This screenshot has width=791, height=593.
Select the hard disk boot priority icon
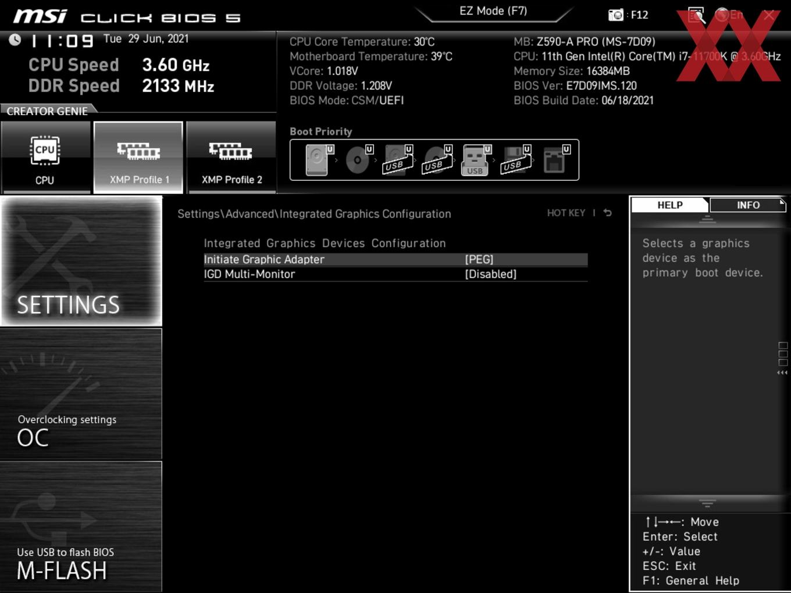coord(319,160)
